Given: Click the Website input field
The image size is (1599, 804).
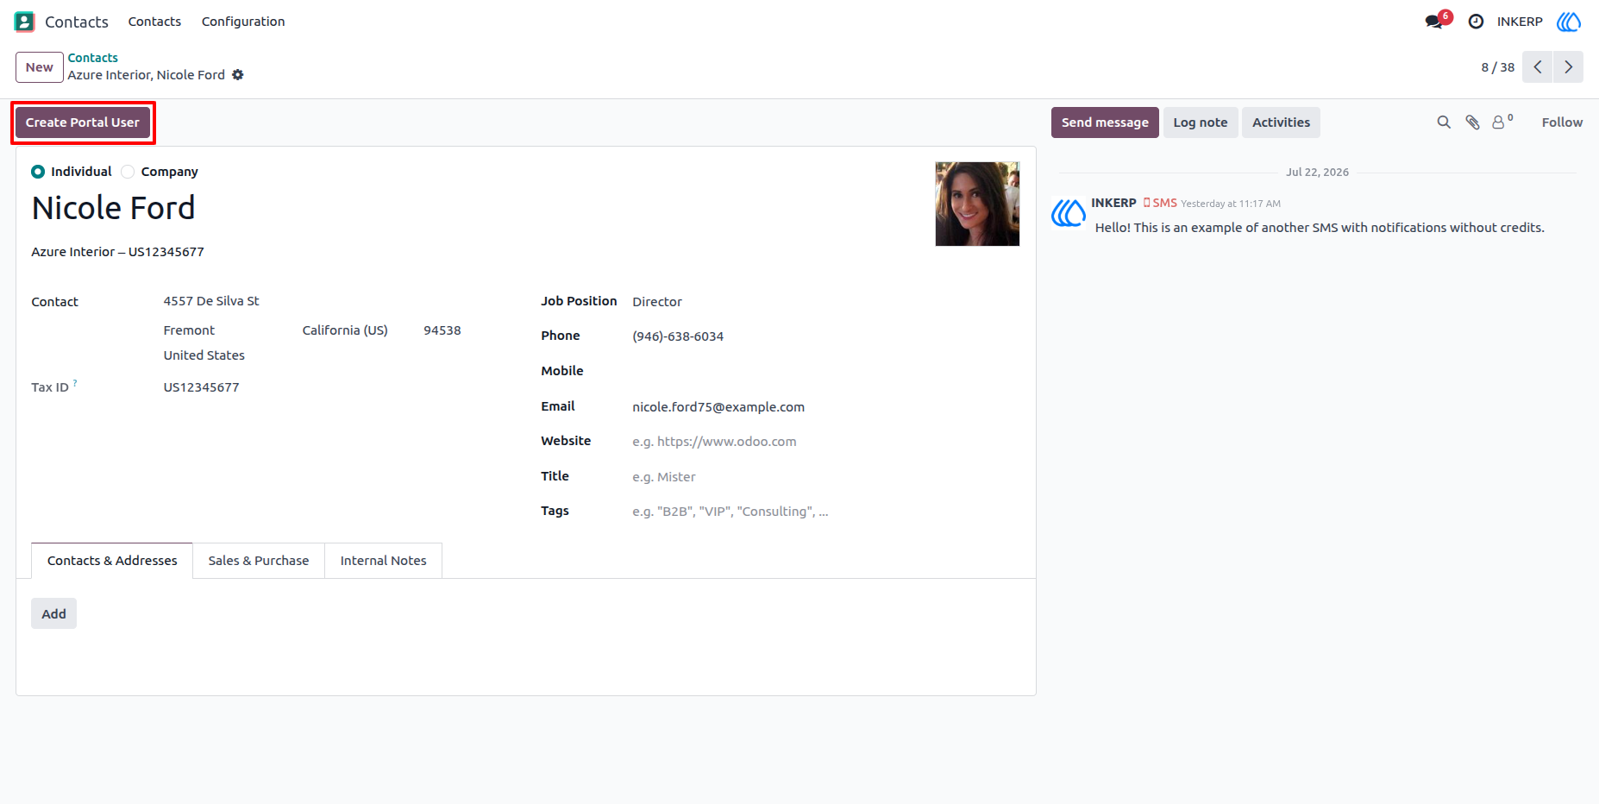Looking at the screenshot, I should click(x=825, y=442).
